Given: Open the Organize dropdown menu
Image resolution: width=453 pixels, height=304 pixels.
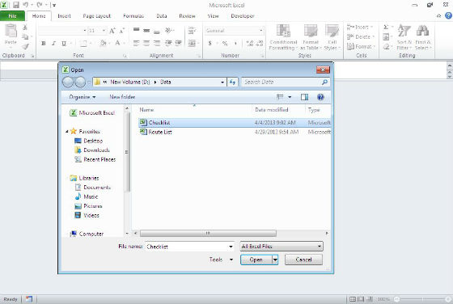Looking at the screenshot, I should point(83,97).
